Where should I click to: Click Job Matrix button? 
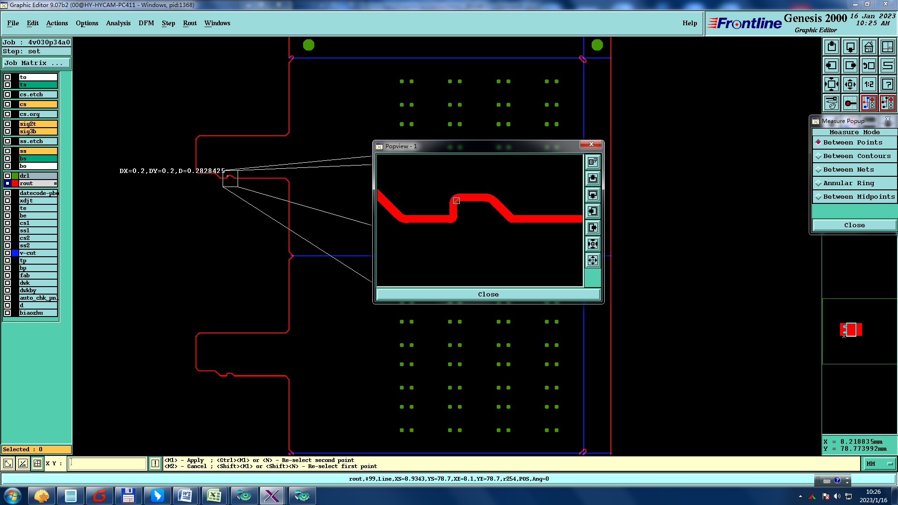coord(36,63)
